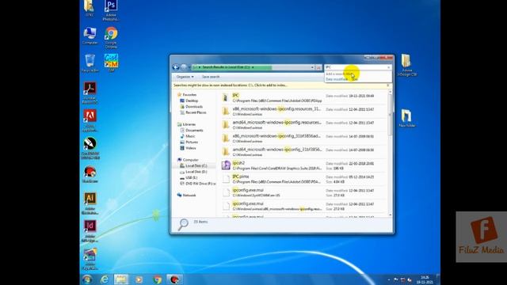Open Documents library in the sidebar
This screenshot has width=507, height=285.
192,130
